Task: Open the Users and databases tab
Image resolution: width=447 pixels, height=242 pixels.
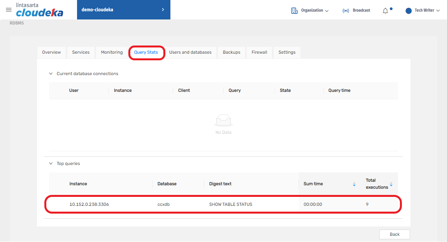Action: pyautogui.click(x=190, y=52)
